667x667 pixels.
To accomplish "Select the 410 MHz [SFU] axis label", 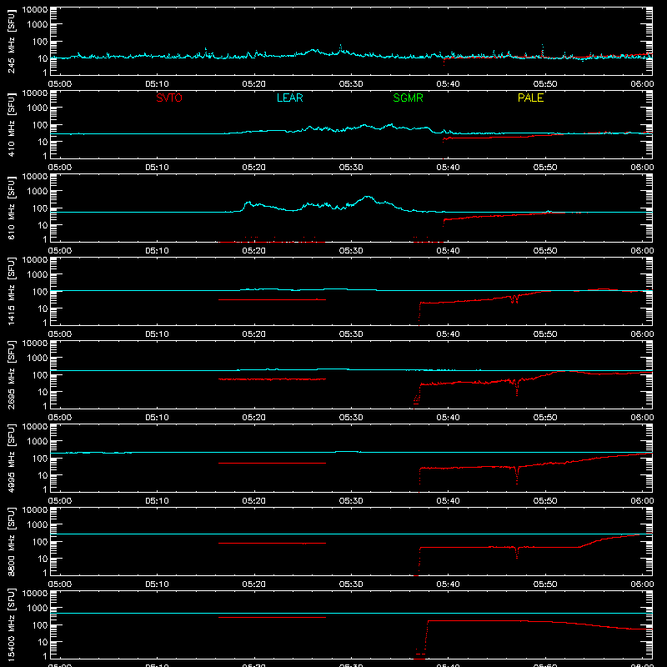I will [11, 124].
